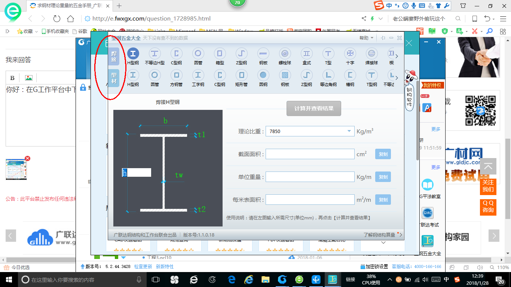Open the attached screenshot thumbnail
The image size is (511, 287).
tap(16, 169)
